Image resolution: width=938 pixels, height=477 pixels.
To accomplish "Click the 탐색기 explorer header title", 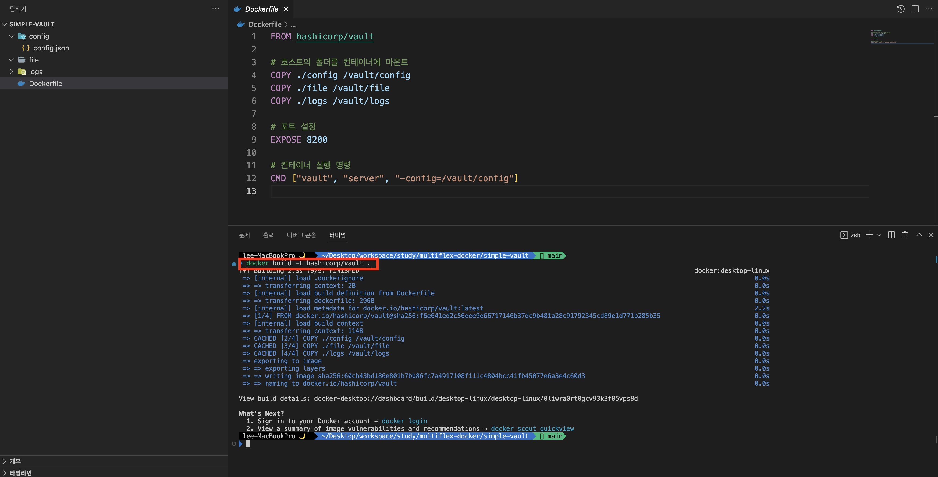I will pos(17,9).
